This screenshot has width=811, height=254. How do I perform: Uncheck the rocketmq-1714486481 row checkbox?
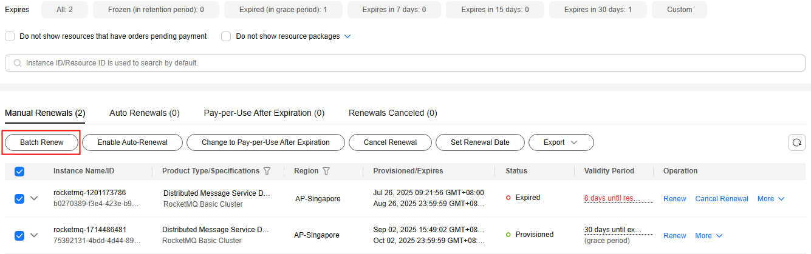(x=19, y=235)
